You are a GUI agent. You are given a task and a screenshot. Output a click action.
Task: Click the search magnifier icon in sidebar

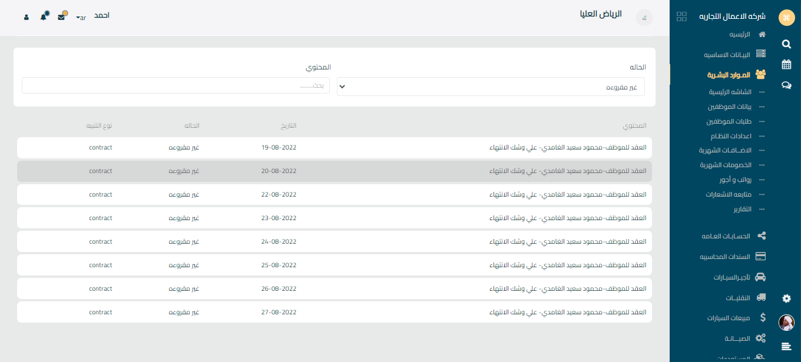click(x=786, y=44)
